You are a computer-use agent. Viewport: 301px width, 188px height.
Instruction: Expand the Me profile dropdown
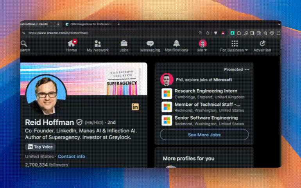click(202, 46)
